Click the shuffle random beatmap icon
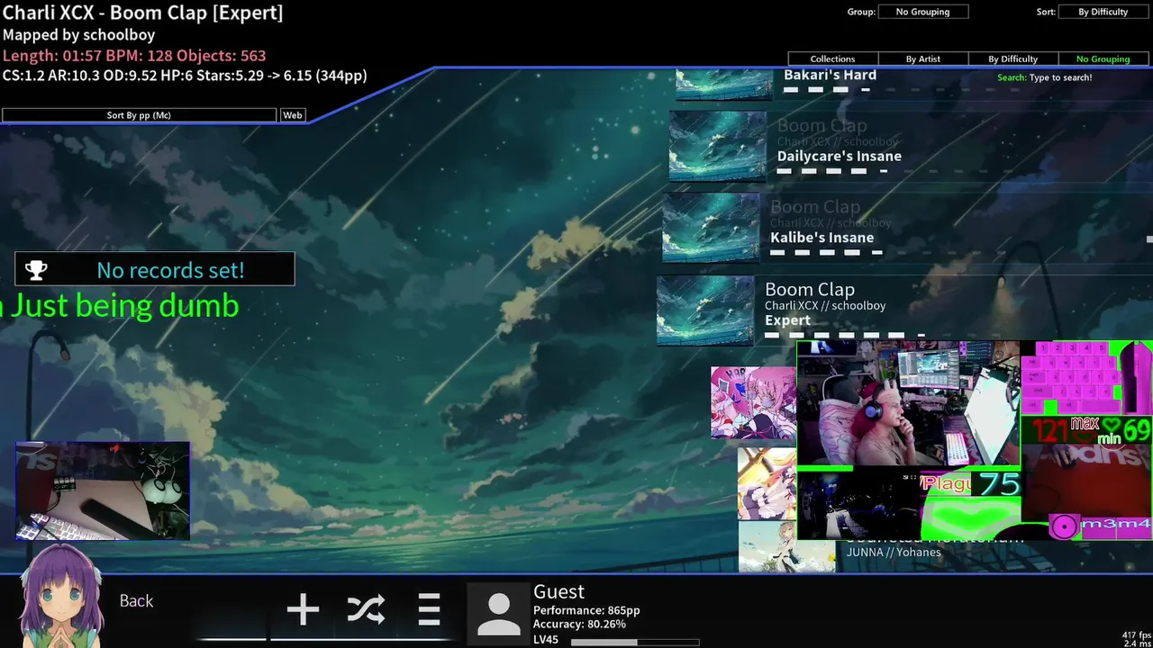The width and height of the screenshot is (1153, 648). point(366,609)
